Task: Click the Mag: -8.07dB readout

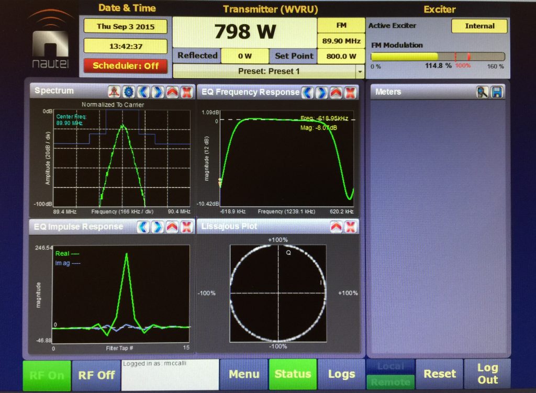Action: coord(318,128)
